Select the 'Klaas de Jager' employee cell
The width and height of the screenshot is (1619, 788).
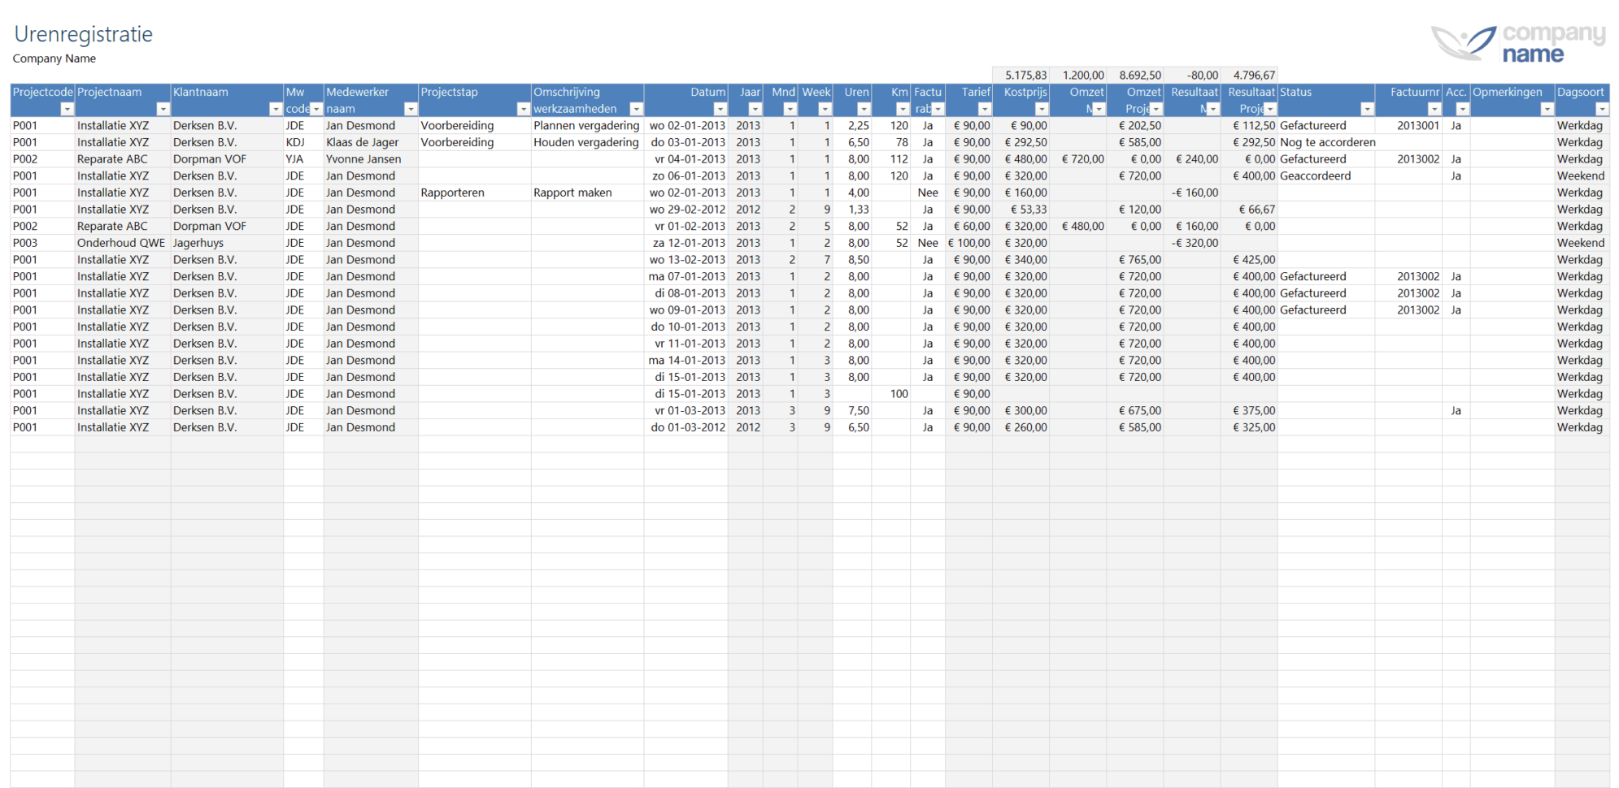point(363,142)
